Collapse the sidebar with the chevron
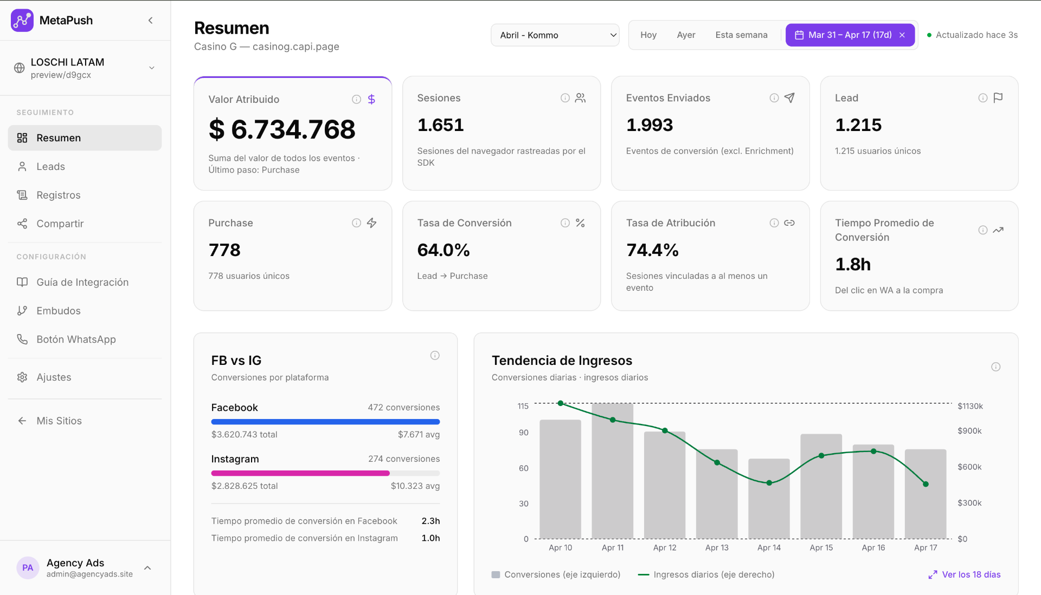This screenshot has width=1041, height=595. (x=150, y=20)
